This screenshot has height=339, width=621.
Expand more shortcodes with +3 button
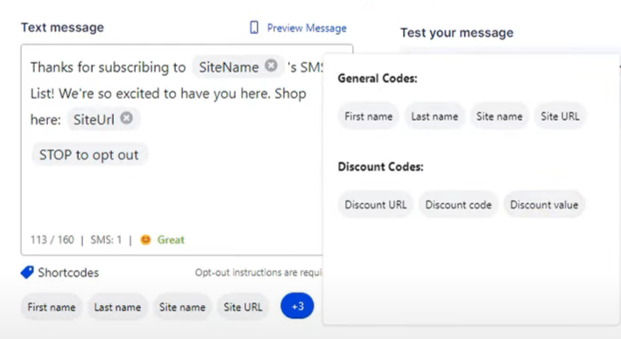click(298, 306)
